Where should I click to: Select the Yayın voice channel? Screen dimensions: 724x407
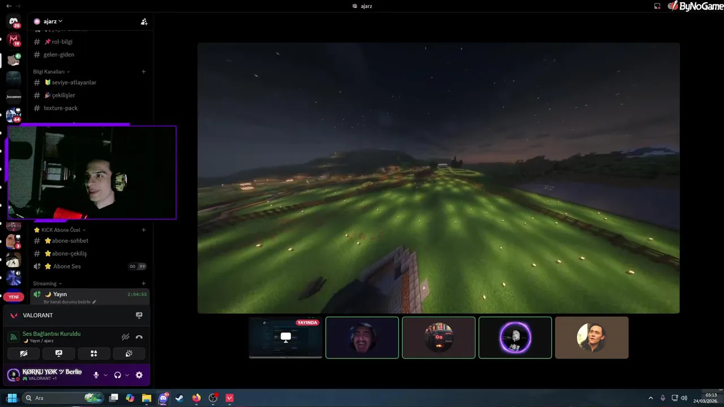90,295
